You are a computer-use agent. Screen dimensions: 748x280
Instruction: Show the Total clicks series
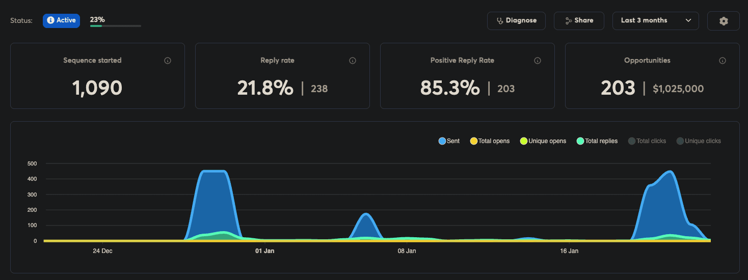[x=647, y=141]
